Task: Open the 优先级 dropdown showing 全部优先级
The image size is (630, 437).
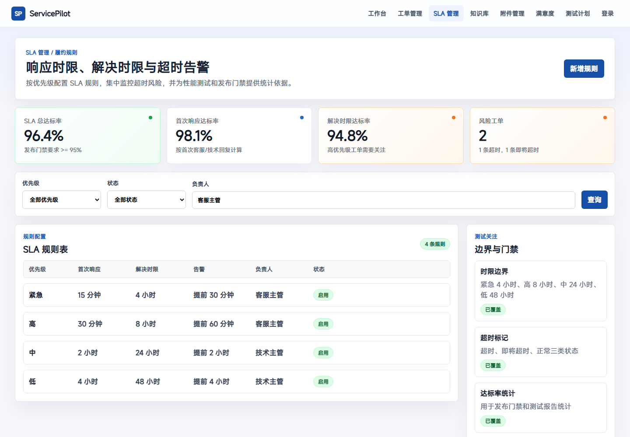Action: [62, 200]
